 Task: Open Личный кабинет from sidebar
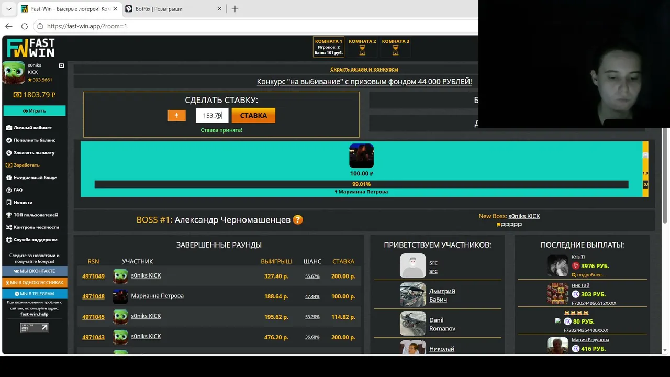click(33, 127)
